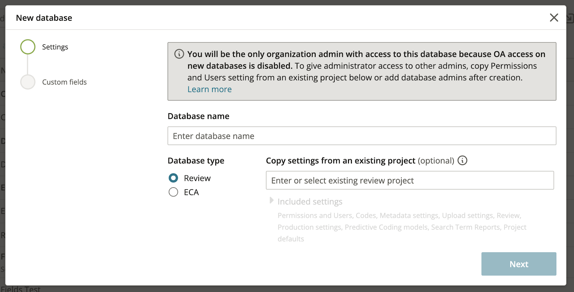This screenshot has width=574, height=292.
Task: Select the Review database type
Action: [x=173, y=178]
